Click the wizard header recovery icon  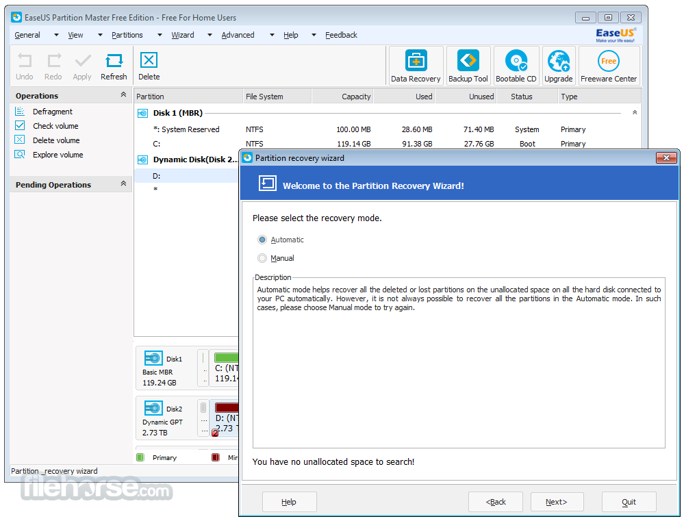[268, 183]
